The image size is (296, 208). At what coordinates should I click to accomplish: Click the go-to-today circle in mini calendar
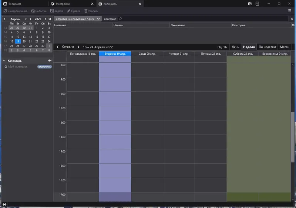point(50,19)
